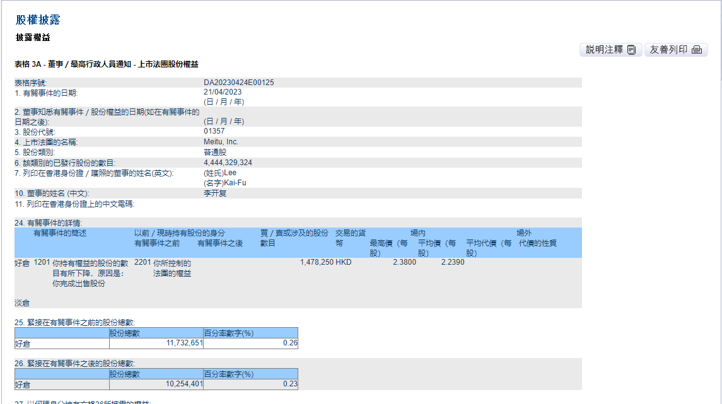722x404 pixels.
Task: Click the 披露權益 subheading
Action: pos(33,37)
